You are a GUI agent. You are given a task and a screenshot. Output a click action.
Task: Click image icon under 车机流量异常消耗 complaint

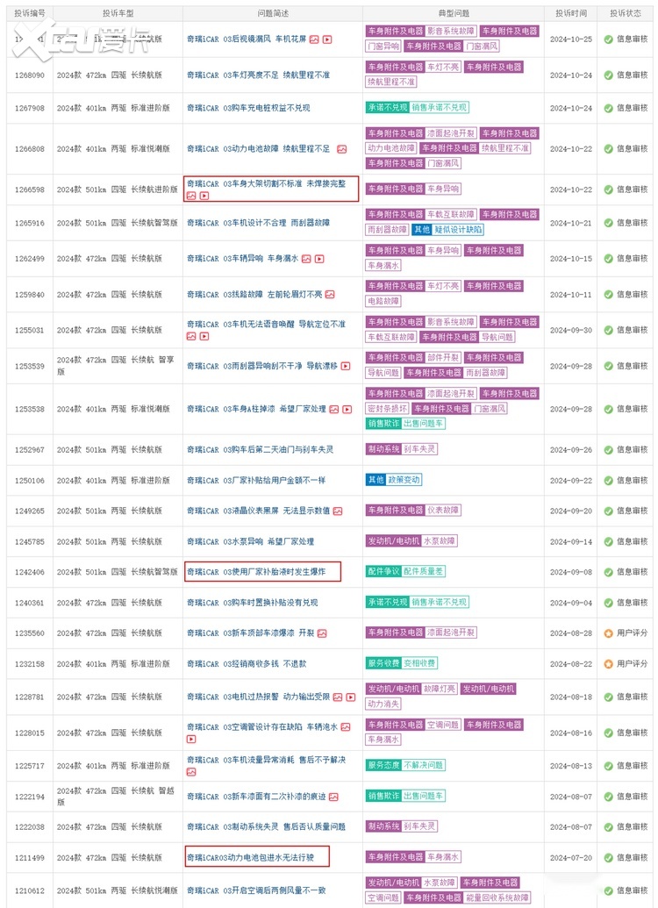191,772
